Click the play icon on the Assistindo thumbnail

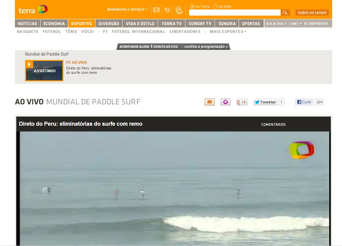pyautogui.click(x=29, y=64)
